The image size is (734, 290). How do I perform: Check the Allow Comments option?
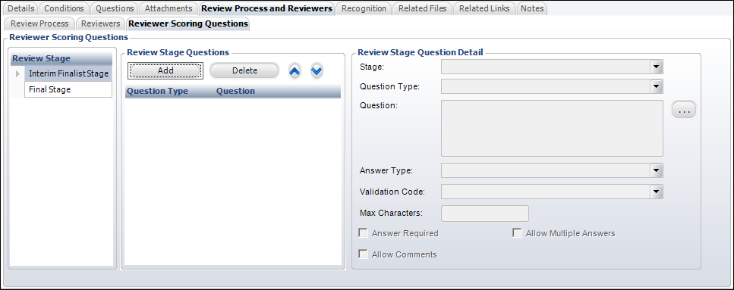(363, 254)
